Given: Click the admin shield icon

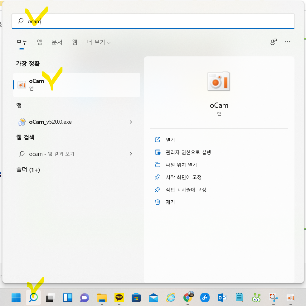Looking at the screenshot, I should [x=158, y=152].
